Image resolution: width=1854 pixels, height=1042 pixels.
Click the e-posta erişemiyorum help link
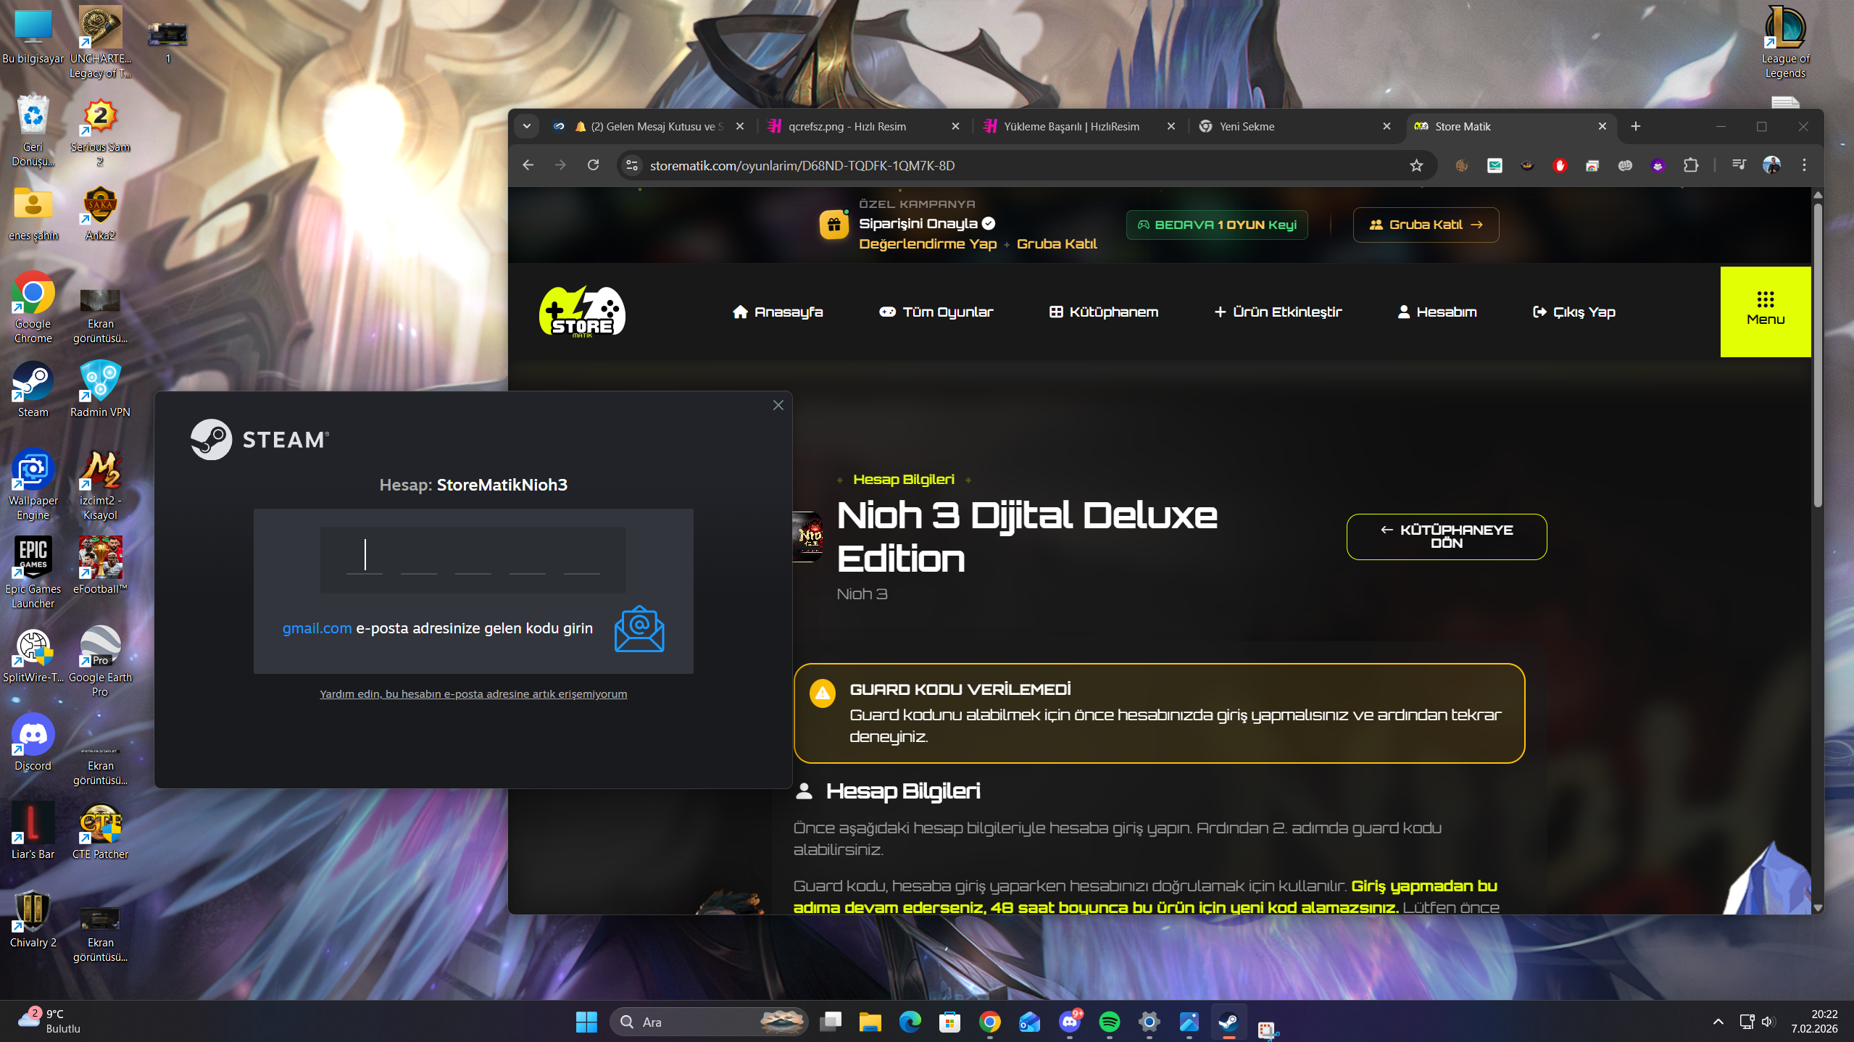(473, 693)
